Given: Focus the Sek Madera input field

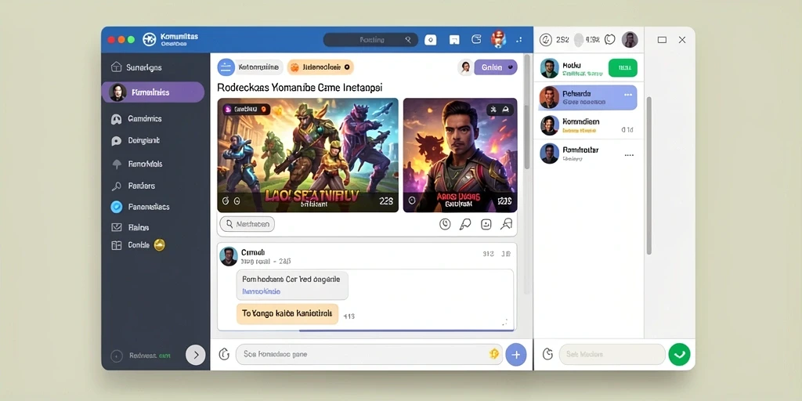Looking at the screenshot, I should 612,354.
